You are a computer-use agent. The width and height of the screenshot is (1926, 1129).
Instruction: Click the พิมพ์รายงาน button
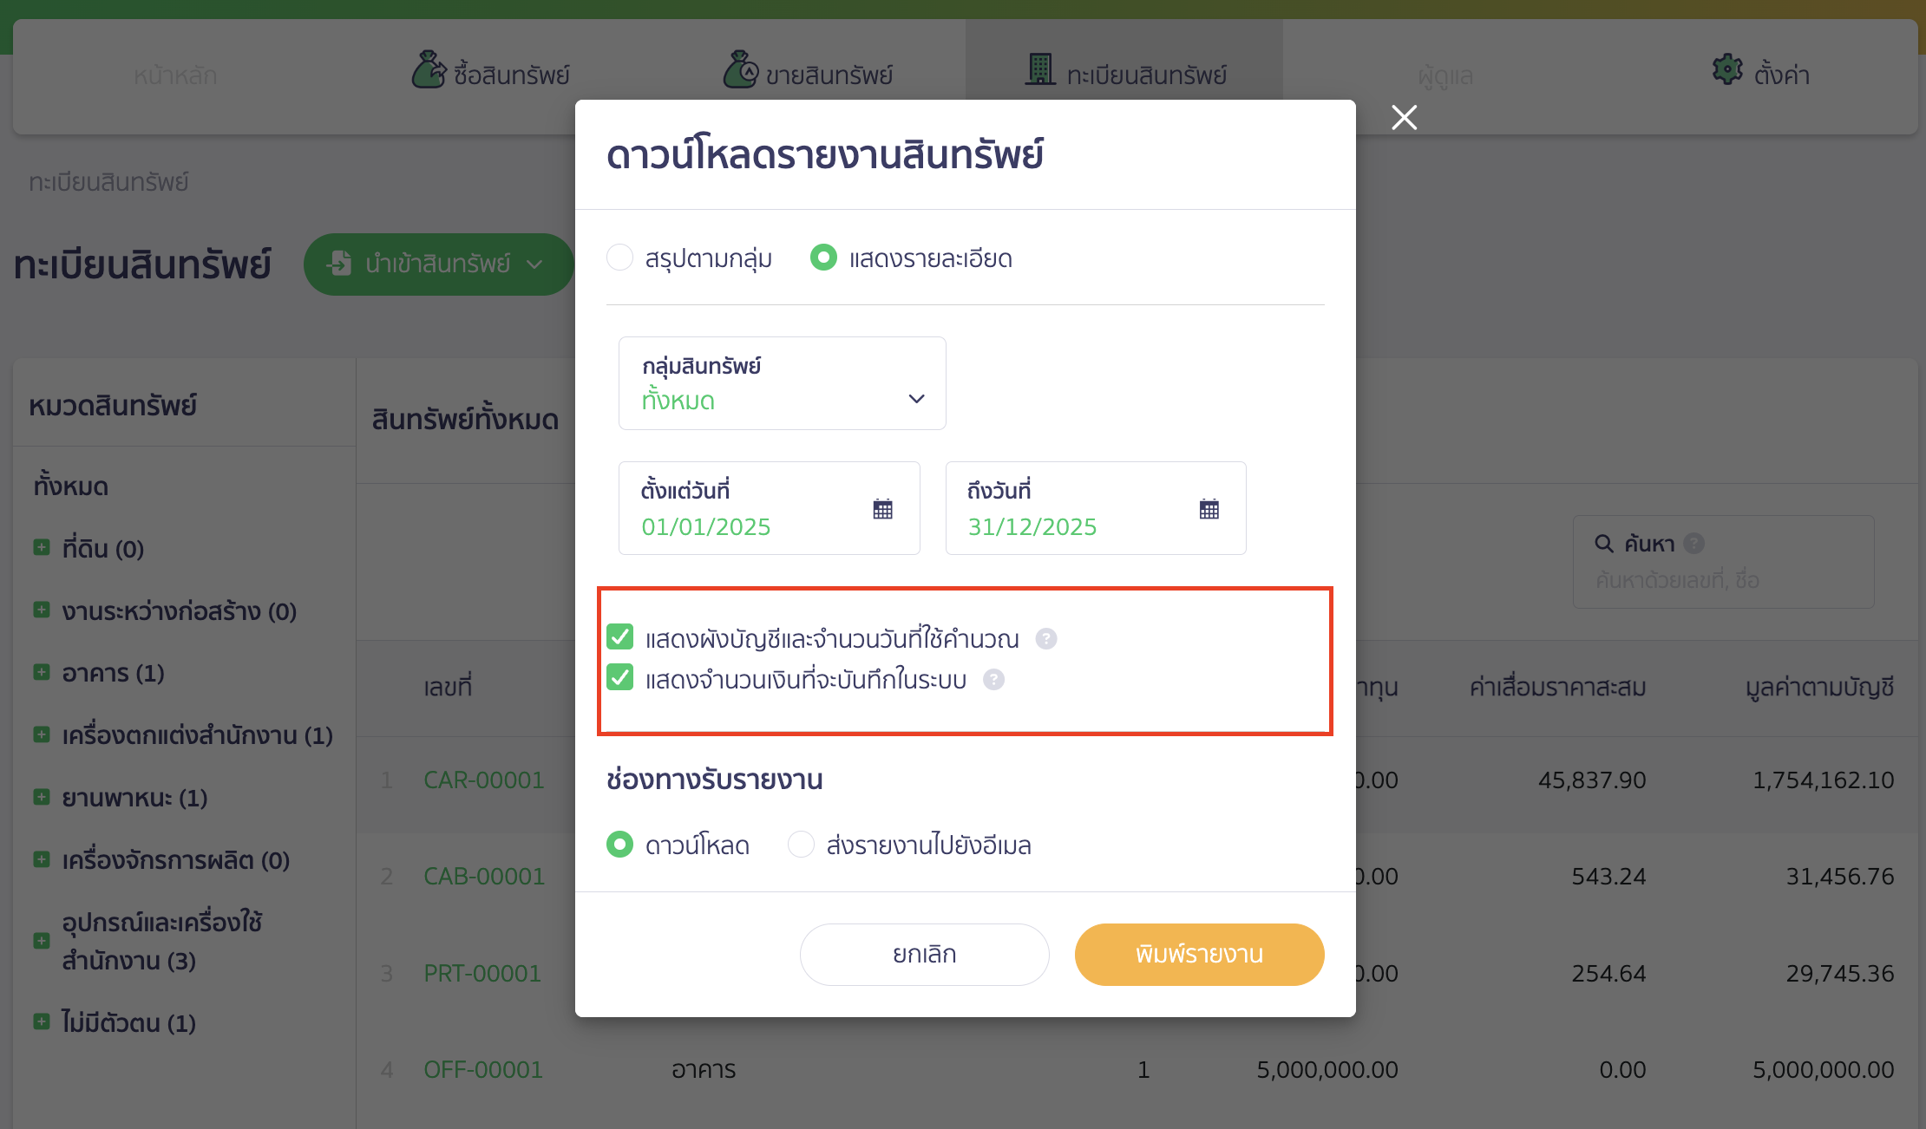(1199, 954)
